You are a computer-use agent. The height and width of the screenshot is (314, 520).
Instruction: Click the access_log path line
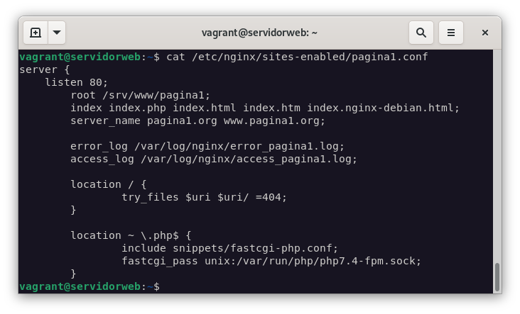(x=214, y=159)
